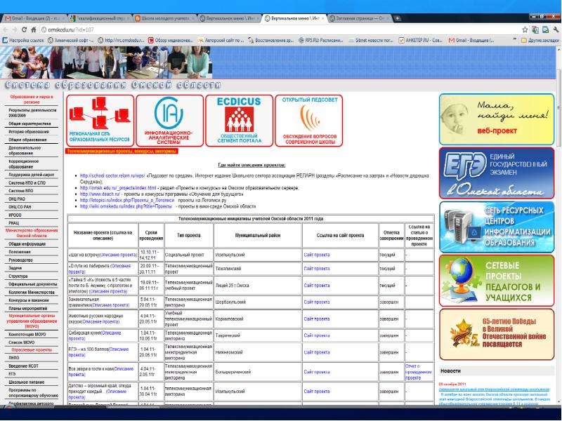Select 'Общее образование' in left menu

[27, 140]
